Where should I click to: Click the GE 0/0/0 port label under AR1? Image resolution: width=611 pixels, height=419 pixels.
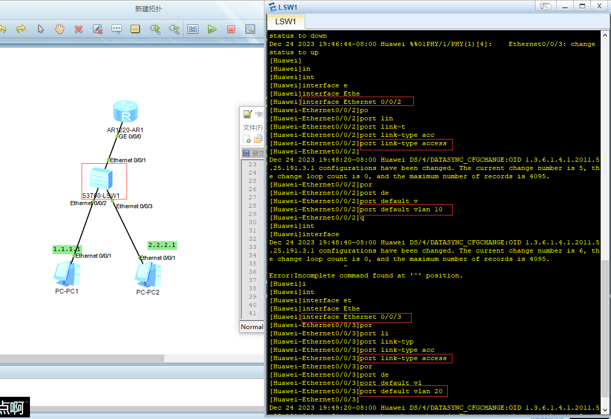130,137
